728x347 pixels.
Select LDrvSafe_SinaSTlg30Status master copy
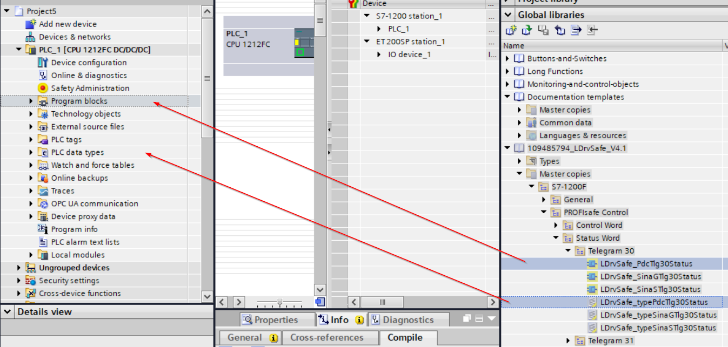[x=650, y=289]
